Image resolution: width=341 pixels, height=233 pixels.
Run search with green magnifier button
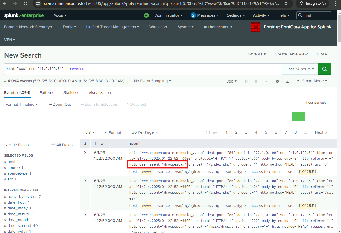click(325, 69)
